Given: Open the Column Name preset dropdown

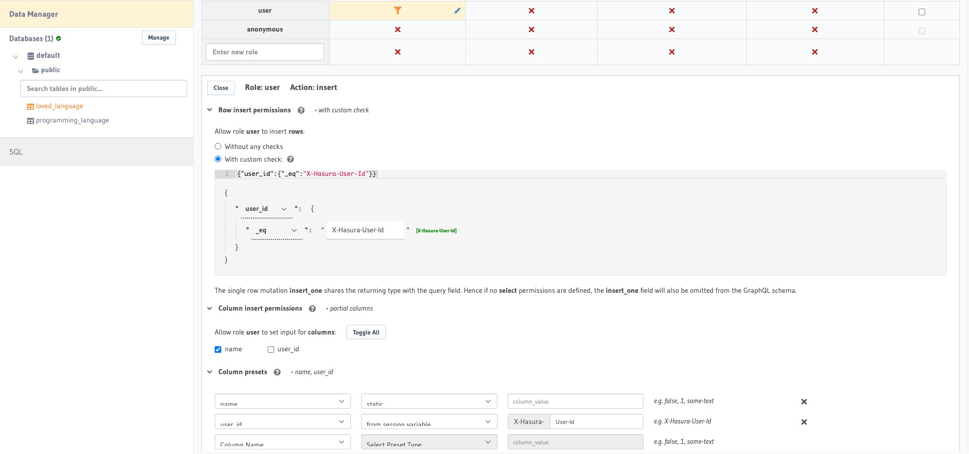Looking at the screenshot, I should 282,442.
